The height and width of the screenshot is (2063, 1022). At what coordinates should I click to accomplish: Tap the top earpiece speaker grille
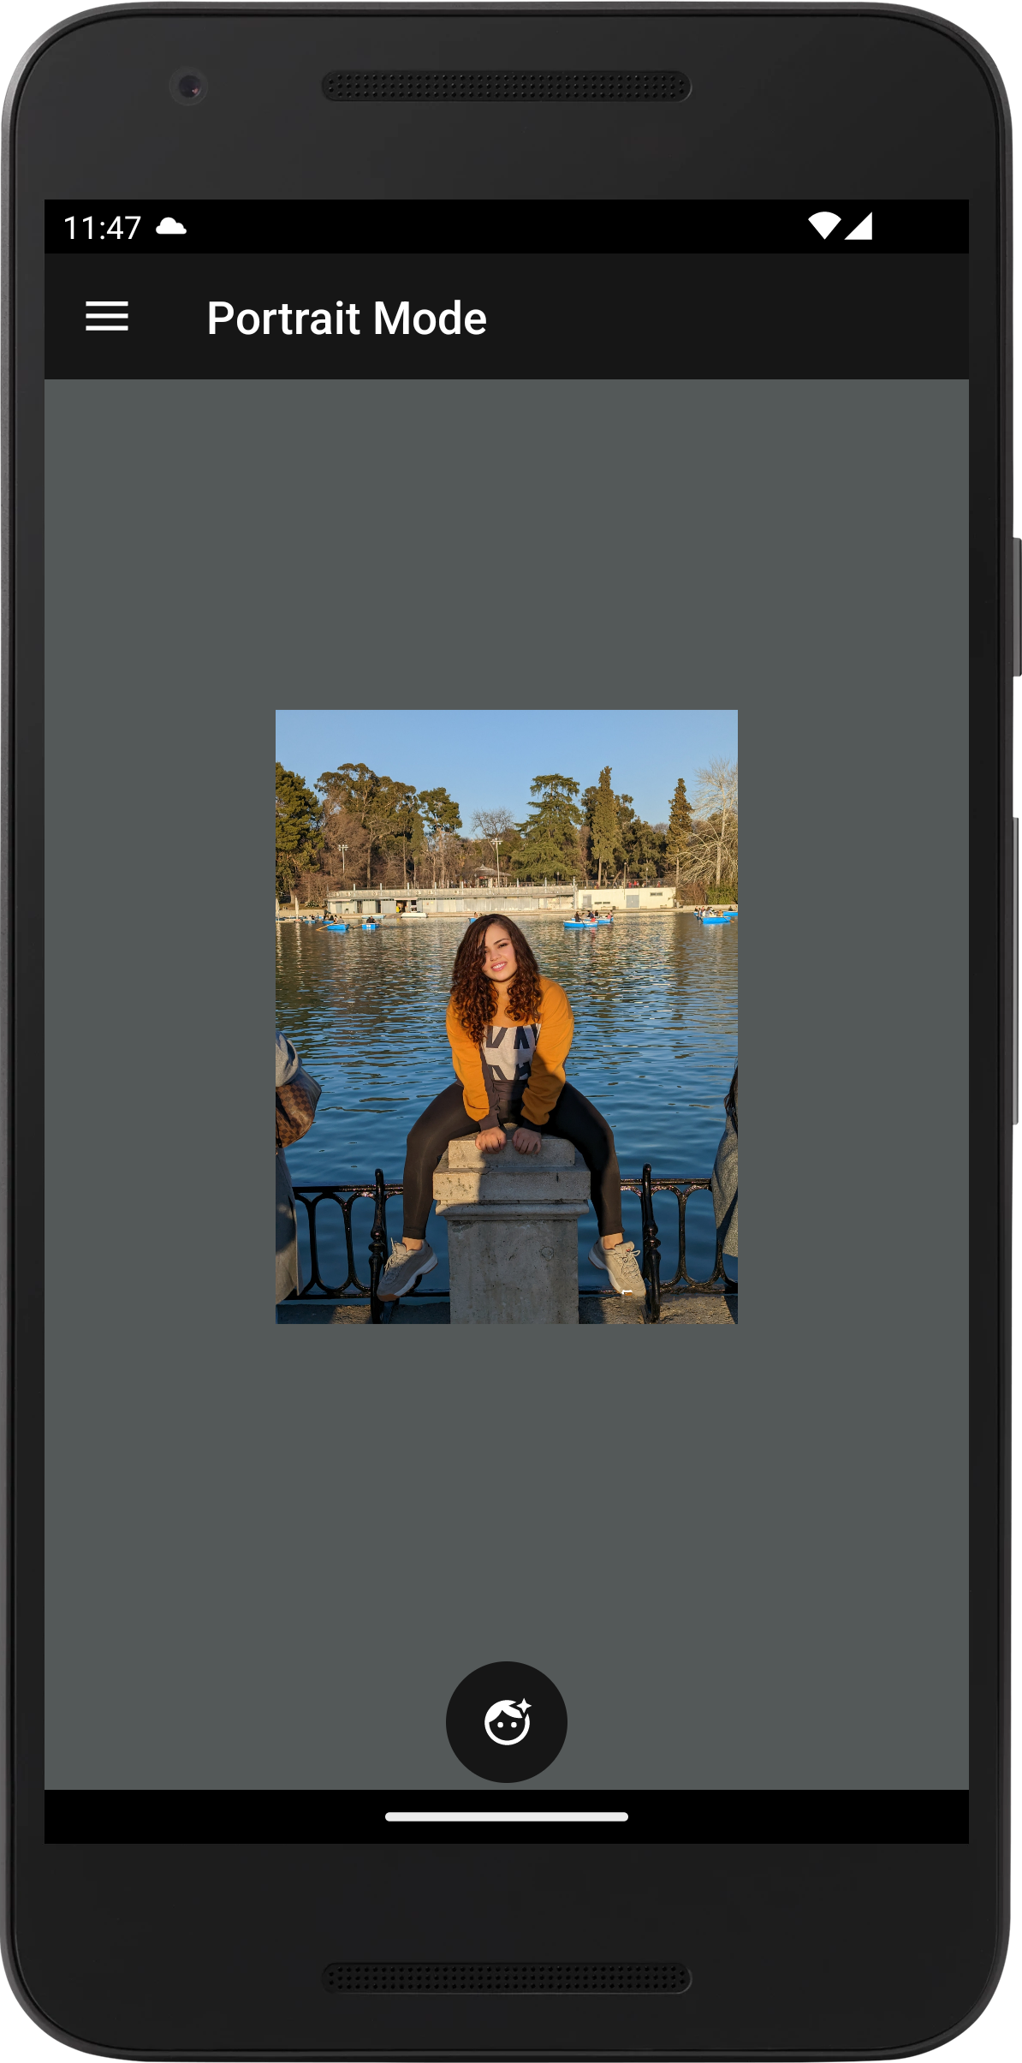[507, 86]
